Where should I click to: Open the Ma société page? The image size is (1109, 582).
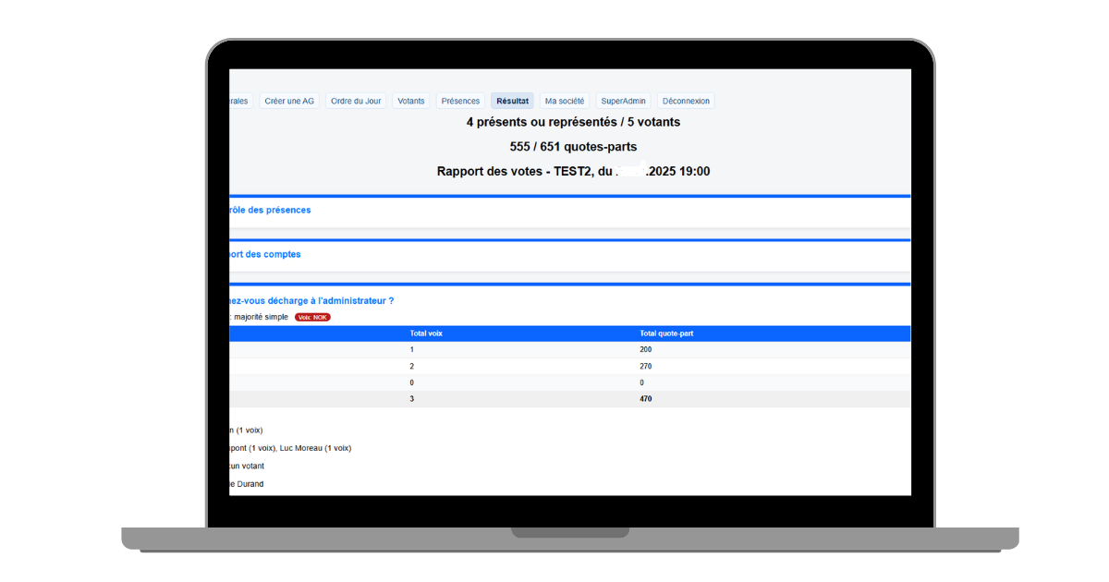pos(565,101)
